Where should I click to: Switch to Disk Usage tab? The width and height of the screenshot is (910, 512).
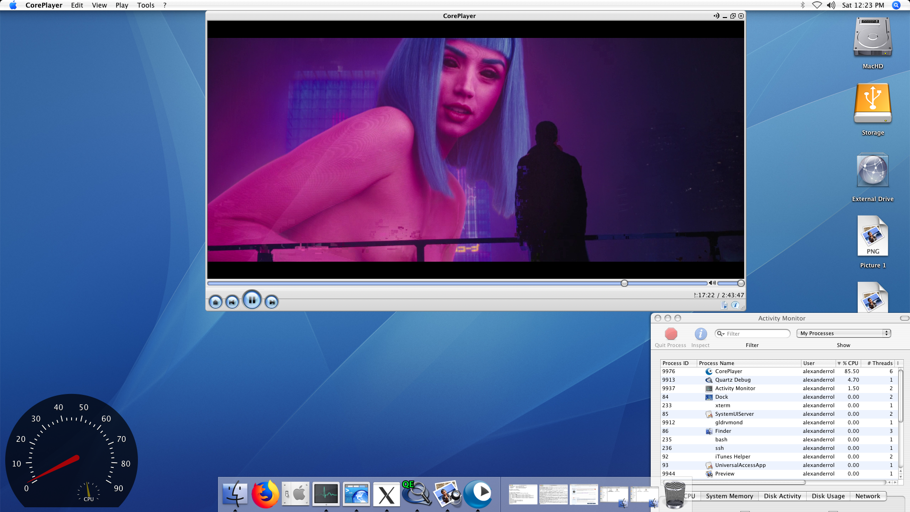[x=828, y=496]
